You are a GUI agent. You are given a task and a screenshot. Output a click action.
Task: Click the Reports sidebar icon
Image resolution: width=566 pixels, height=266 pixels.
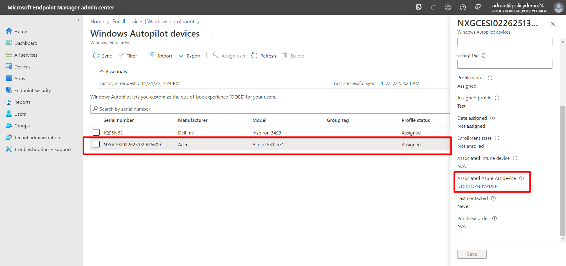(x=9, y=102)
